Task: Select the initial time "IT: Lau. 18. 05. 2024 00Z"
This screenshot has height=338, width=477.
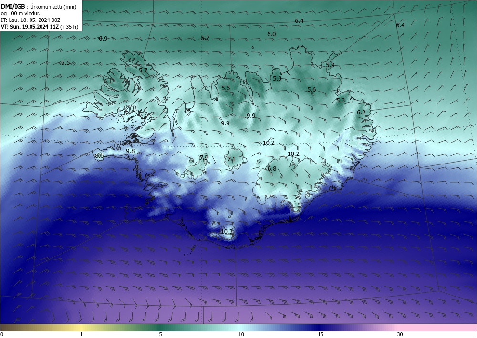Action: [x=31, y=20]
